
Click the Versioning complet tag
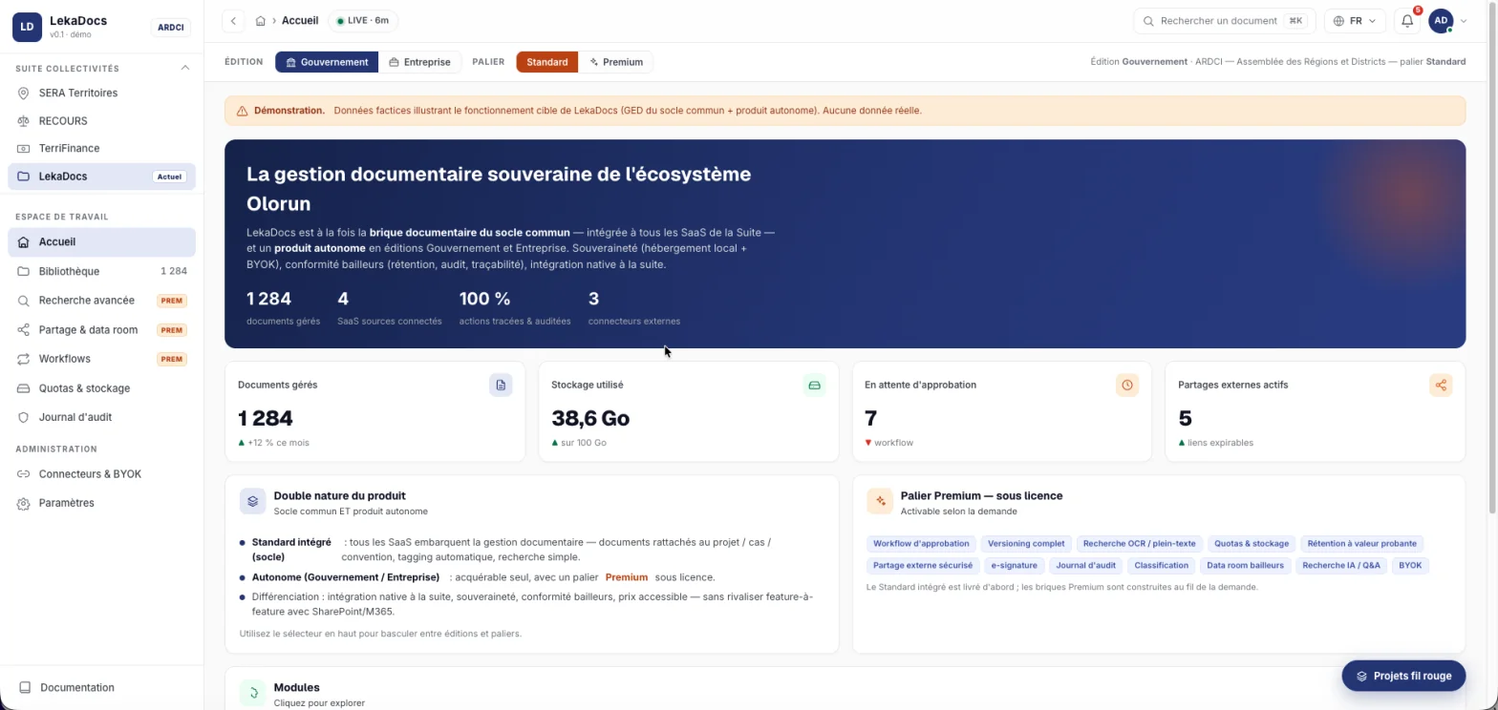pyautogui.click(x=1026, y=544)
